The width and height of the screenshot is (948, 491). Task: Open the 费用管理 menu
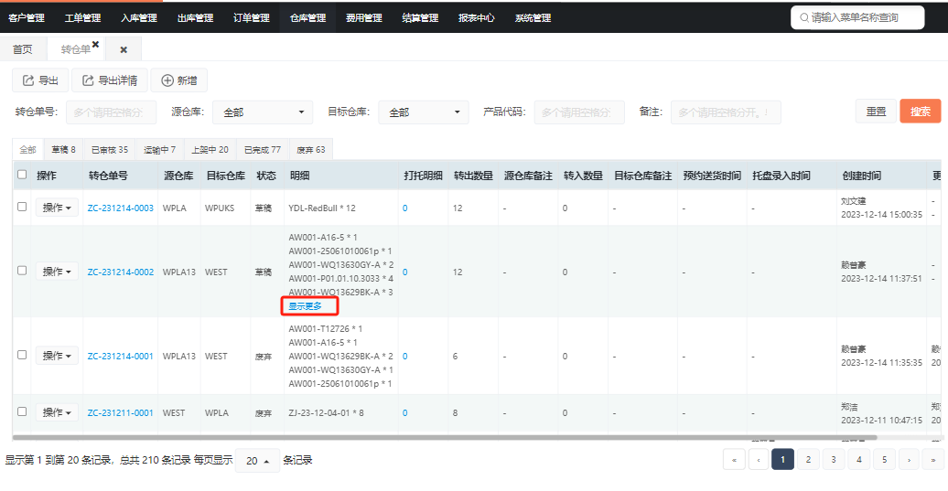[x=364, y=17]
